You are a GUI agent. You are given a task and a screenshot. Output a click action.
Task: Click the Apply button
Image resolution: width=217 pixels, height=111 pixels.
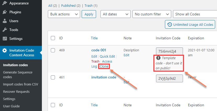pos(89,14)
